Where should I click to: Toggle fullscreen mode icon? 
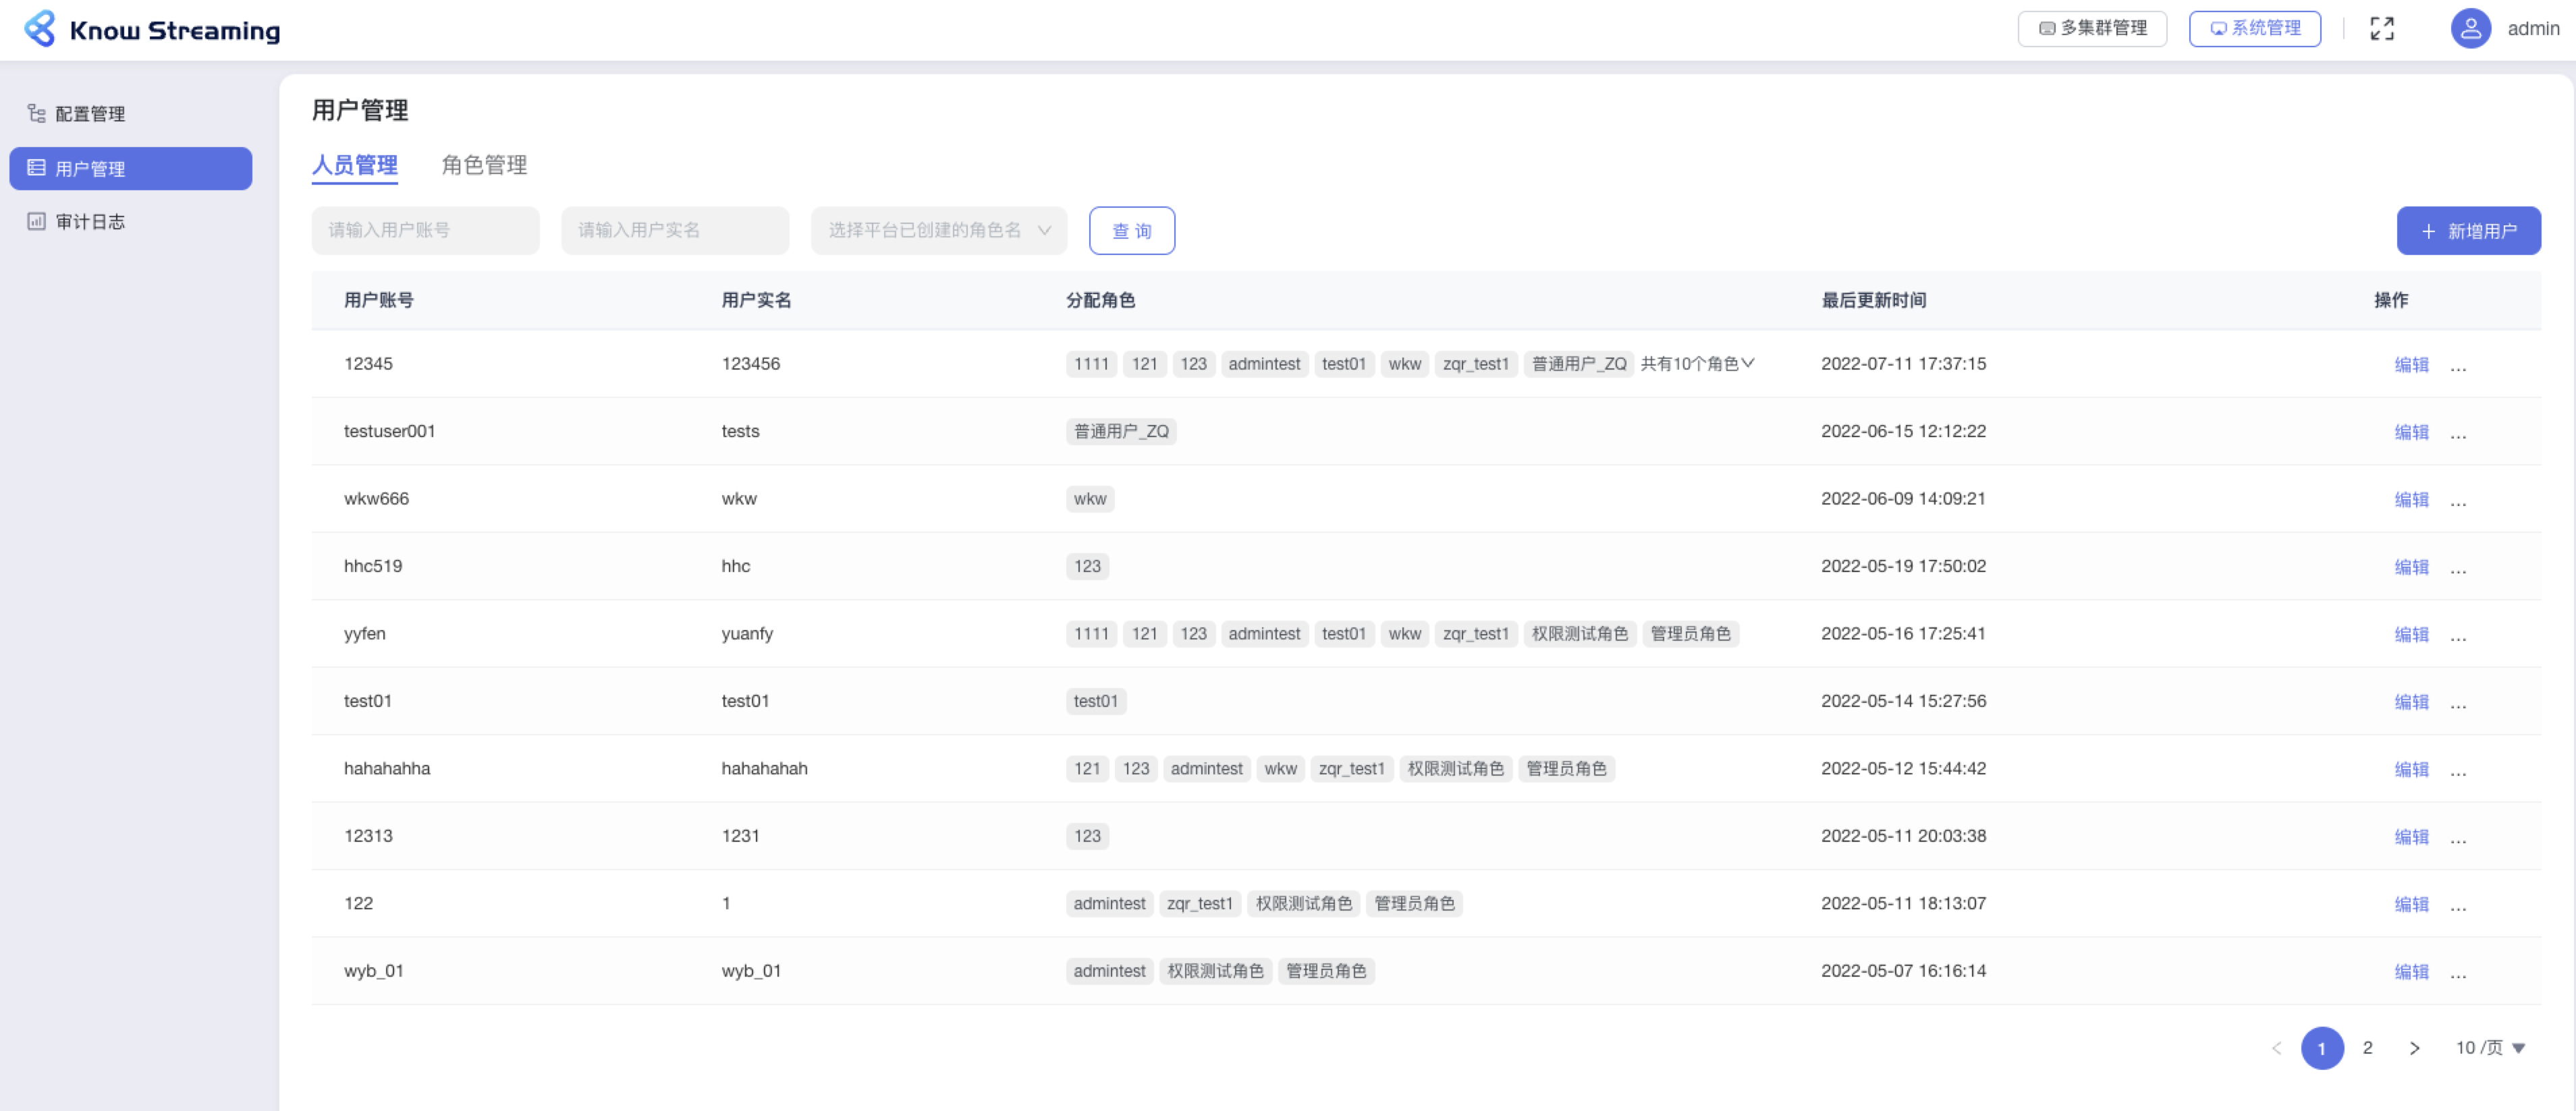click(x=2382, y=29)
